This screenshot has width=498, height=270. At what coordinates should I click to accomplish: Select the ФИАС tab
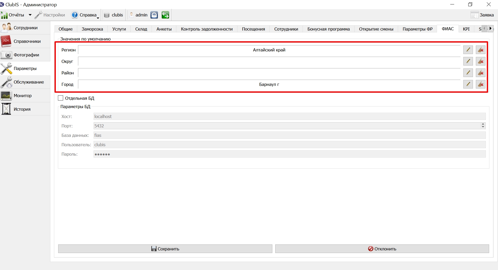pyautogui.click(x=448, y=29)
